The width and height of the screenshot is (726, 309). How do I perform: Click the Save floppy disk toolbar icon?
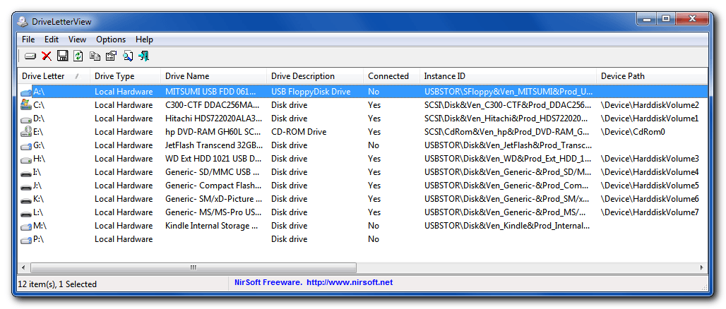62,56
